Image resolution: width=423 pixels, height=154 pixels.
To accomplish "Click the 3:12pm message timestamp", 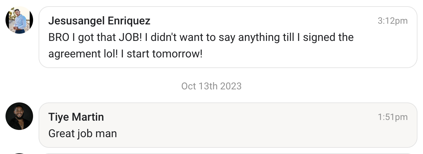I will (392, 21).
